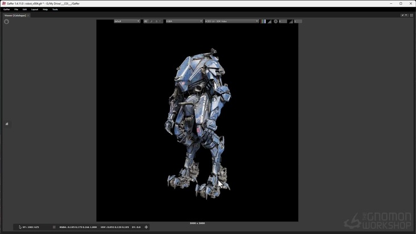Open the Layout menu
This screenshot has height=234, width=416.
click(x=35, y=9)
